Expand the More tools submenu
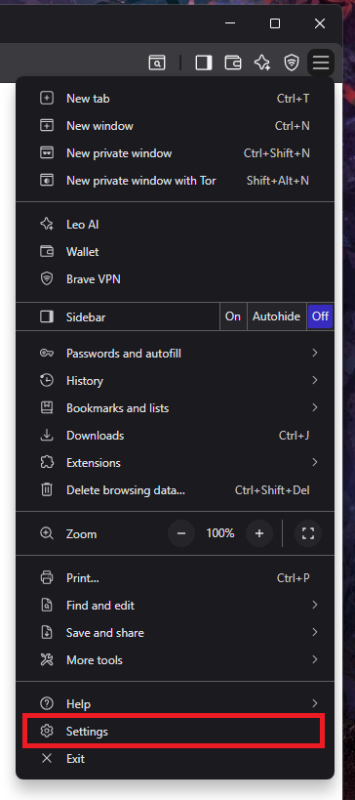Screen dimensions: 355x800 (x=176, y=659)
